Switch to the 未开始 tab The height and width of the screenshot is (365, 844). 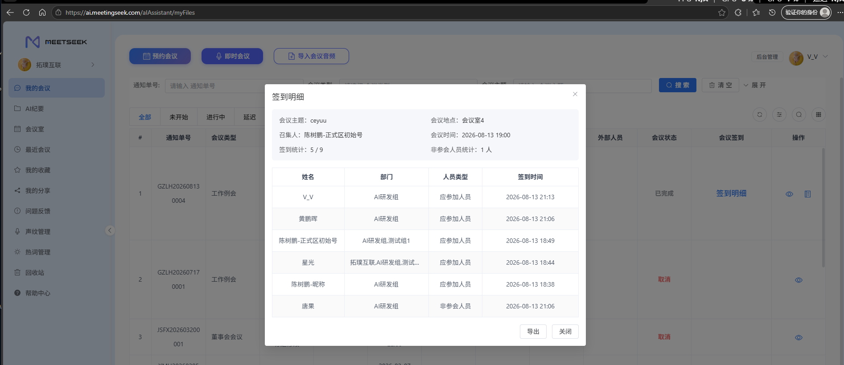(x=178, y=117)
